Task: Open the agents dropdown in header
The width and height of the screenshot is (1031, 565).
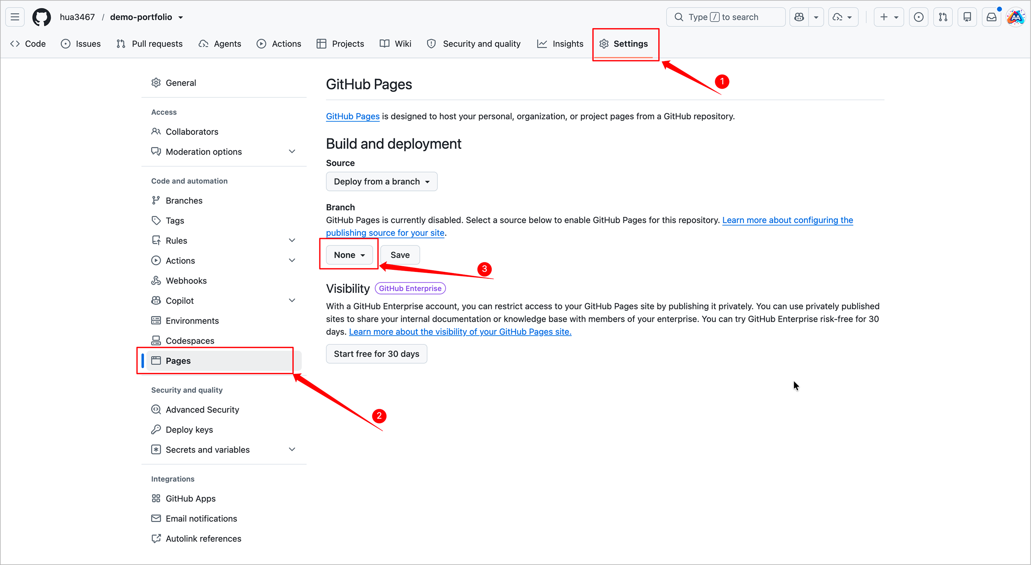Action: pos(843,17)
